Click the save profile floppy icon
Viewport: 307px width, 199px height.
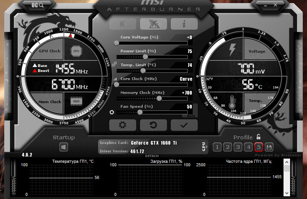269,147
